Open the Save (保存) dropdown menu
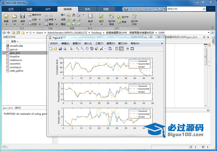This screenshot has width=217, height=151. (22, 24)
